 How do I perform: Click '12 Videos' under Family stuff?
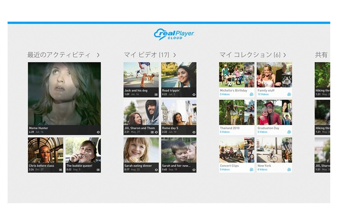click(263, 95)
